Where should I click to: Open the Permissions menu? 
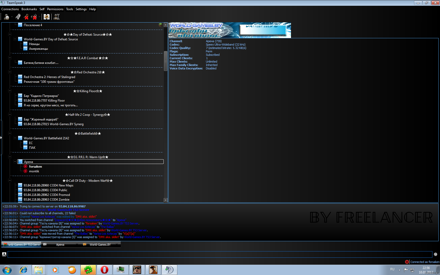(55, 9)
